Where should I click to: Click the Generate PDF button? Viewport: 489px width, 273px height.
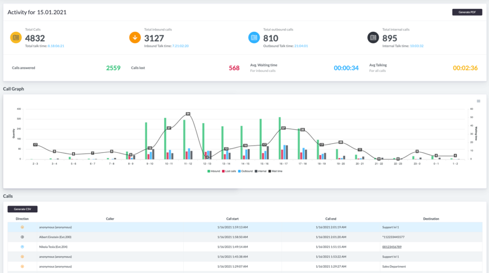(467, 12)
